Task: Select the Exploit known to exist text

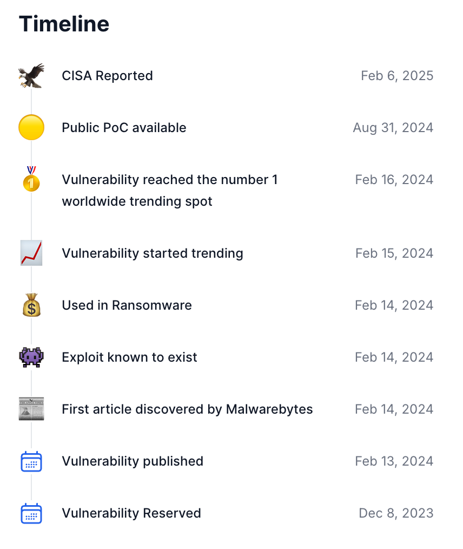Action: (x=129, y=357)
